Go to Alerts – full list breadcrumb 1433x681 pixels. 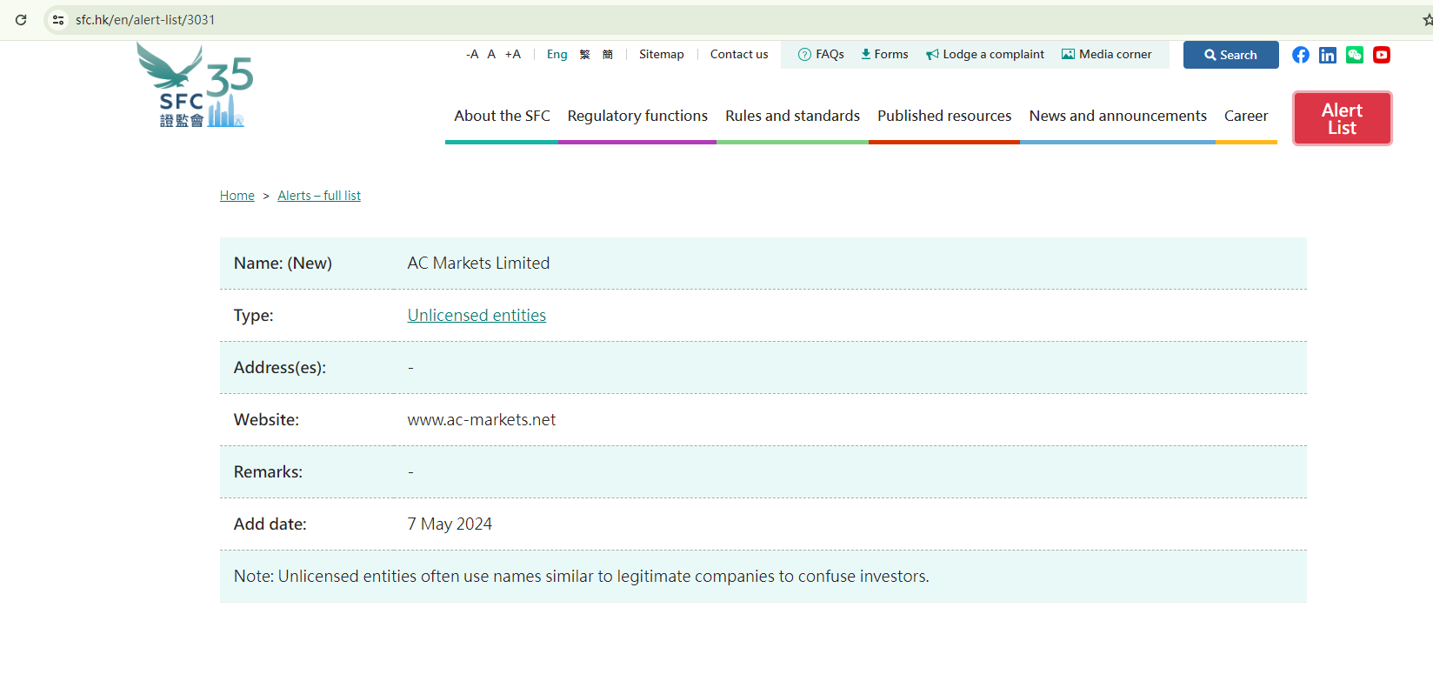click(x=319, y=196)
